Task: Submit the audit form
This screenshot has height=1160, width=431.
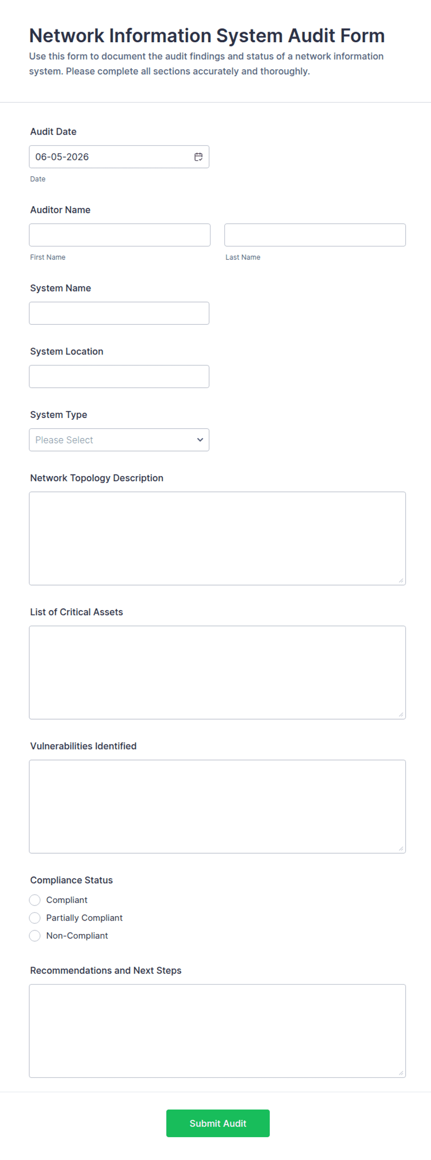Action: 218,1123
